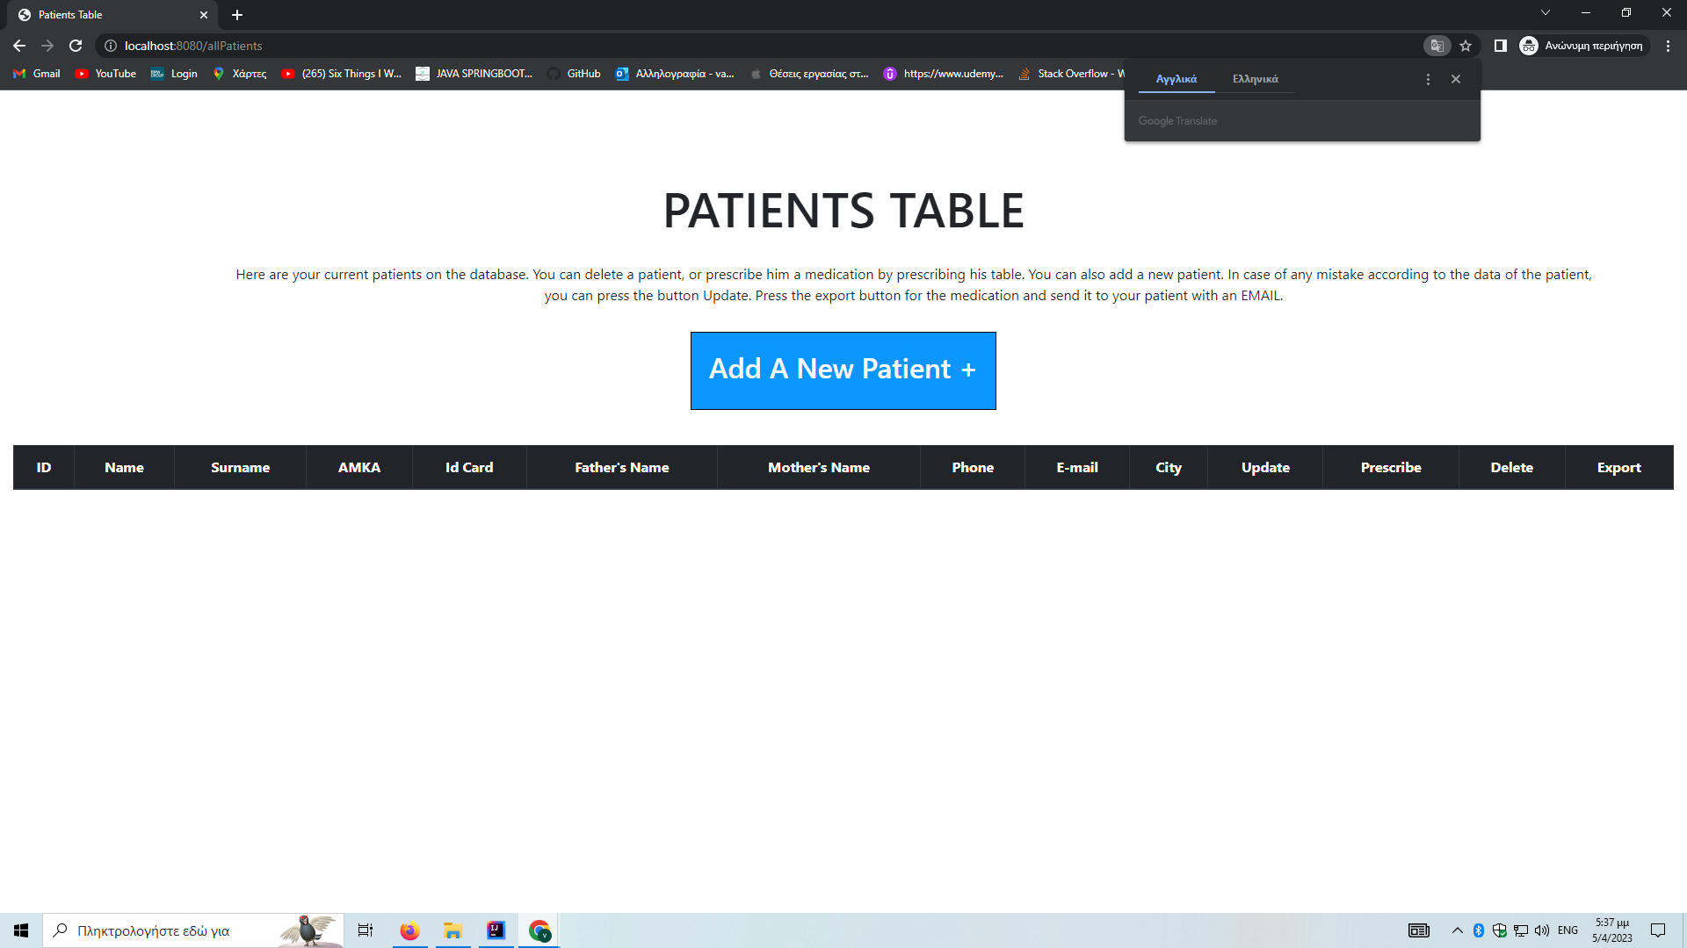This screenshot has width=1687, height=948.
Task: Open YouTube from the bookmarks bar
Action: pyautogui.click(x=105, y=74)
